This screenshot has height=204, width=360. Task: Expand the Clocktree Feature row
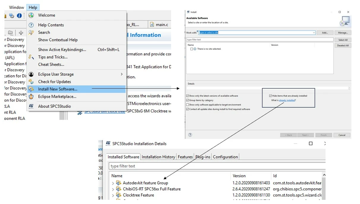[113, 195]
